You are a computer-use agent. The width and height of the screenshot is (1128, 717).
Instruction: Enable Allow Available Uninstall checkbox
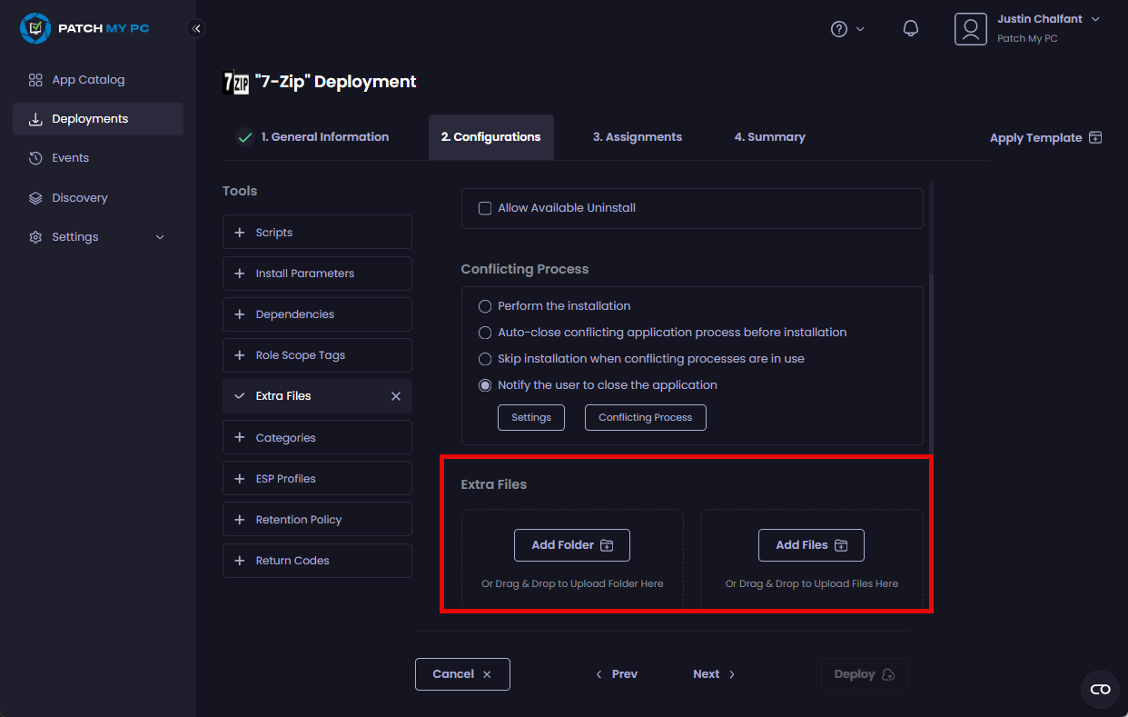point(485,208)
